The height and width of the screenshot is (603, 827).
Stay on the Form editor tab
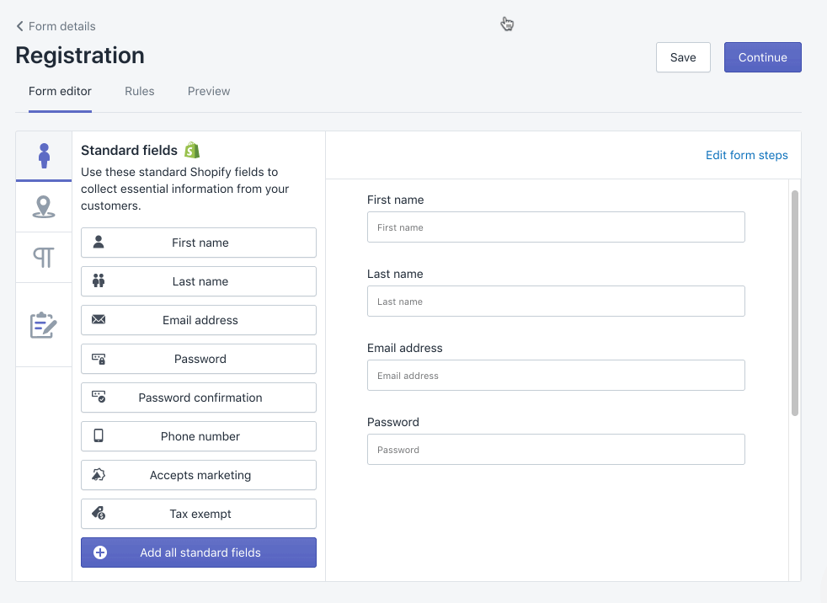click(60, 91)
